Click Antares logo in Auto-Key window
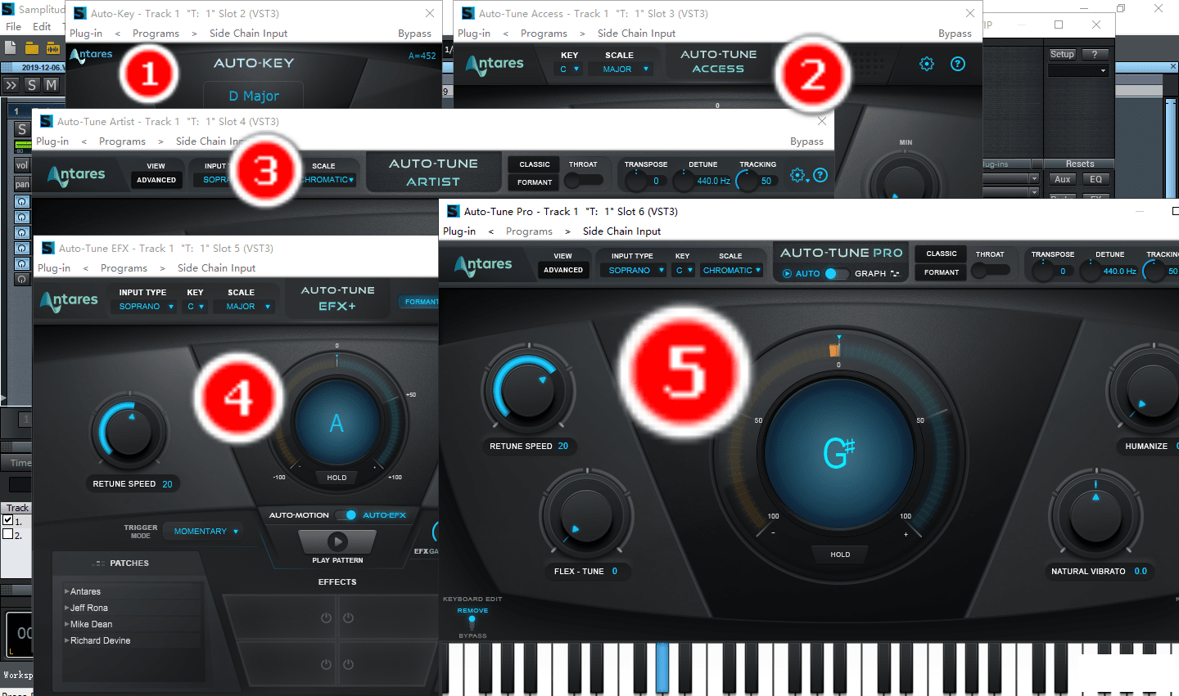 point(91,56)
